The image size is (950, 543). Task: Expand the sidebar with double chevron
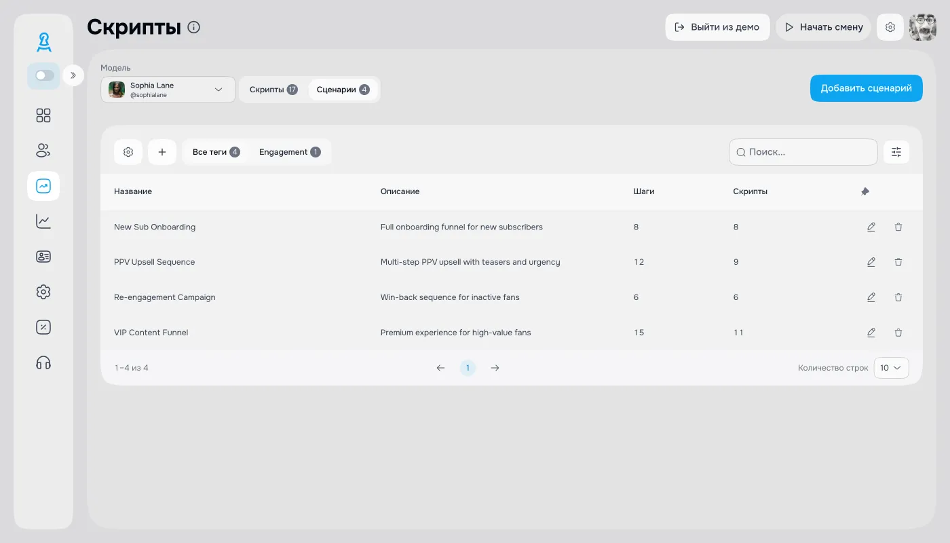[x=73, y=75]
